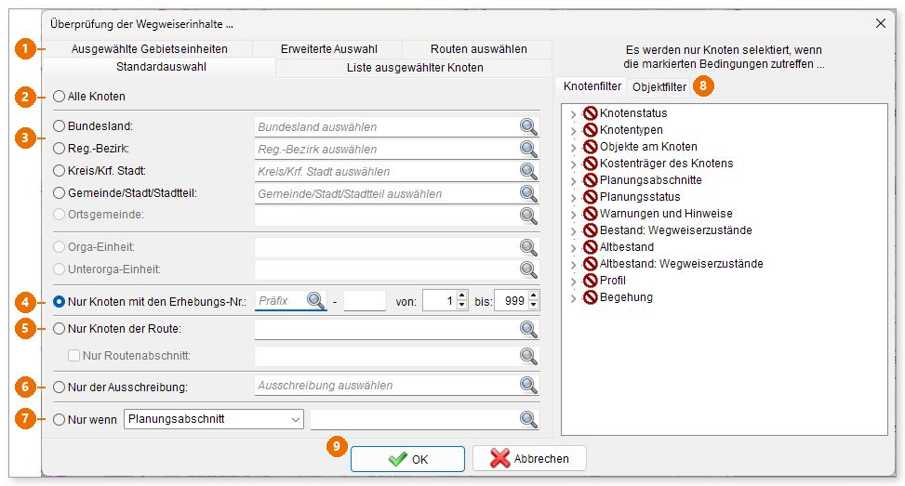
Task: Click Ortsgemeinde magnifier icon
Action: 528,216
